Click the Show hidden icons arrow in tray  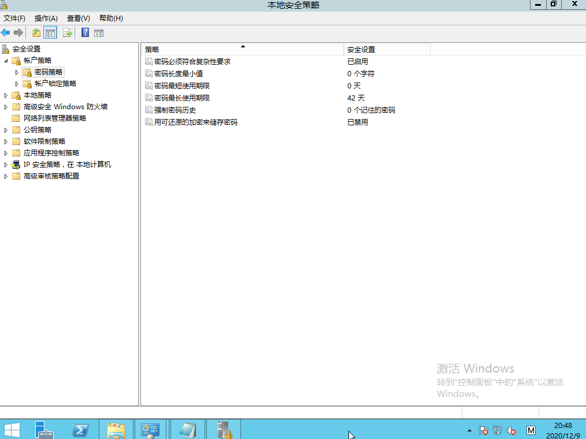coord(469,431)
